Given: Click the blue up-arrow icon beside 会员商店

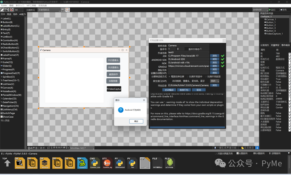Looking at the screenshot, I should [x=257, y=148].
